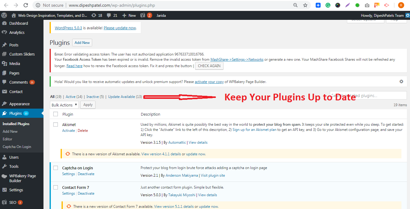410x209 pixels.
Task: Click the CHECK AGAIN button
Action: tap(209, 66)
